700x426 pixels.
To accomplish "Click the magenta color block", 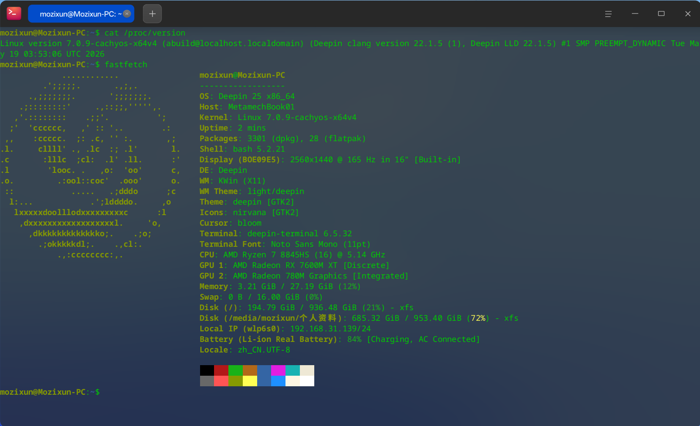I will 278,371.
